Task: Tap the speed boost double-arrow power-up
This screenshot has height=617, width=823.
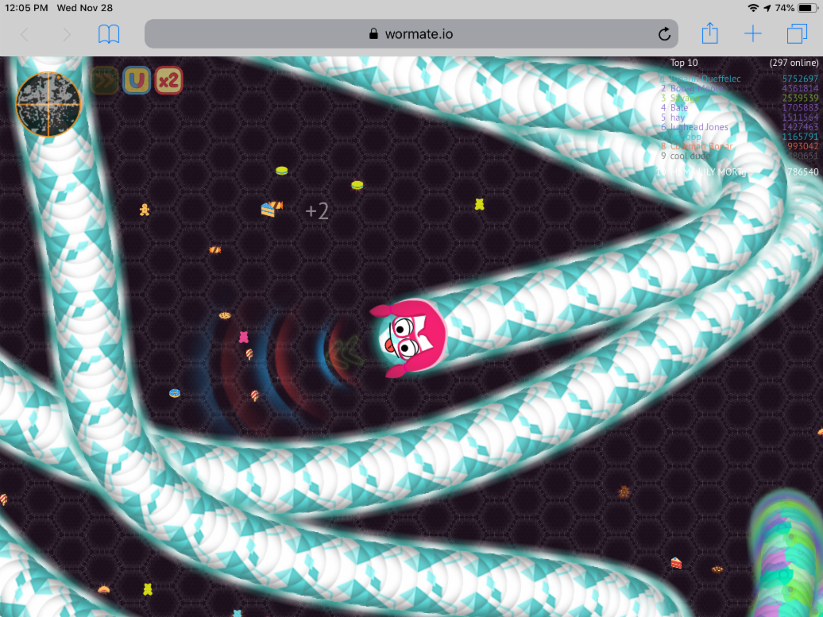Action: click(x=104, y=81)
